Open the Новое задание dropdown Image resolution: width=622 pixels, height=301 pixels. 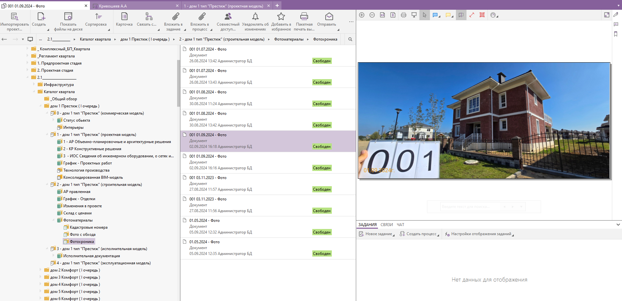tap(394, 235)
